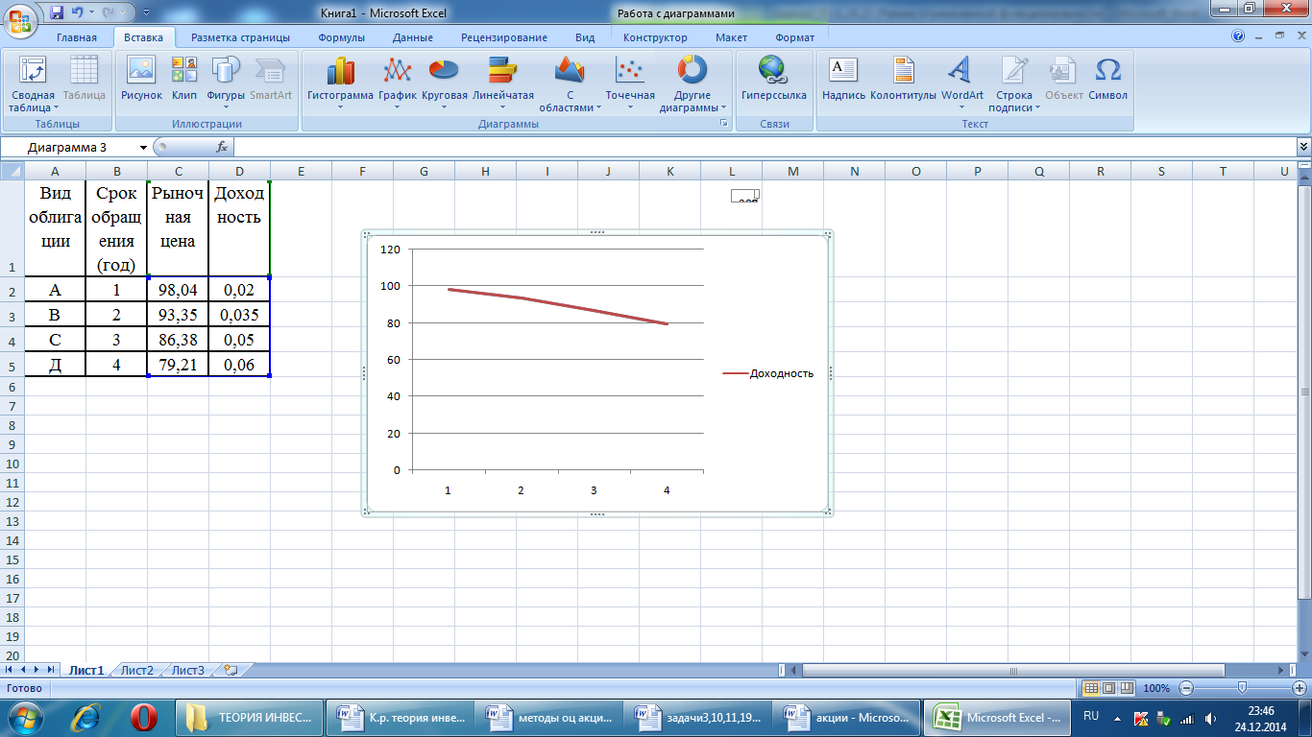This screenshot has height=737, width=1312.
Task: Insert a Рисунок picture from file
Action: pos(141,81)
